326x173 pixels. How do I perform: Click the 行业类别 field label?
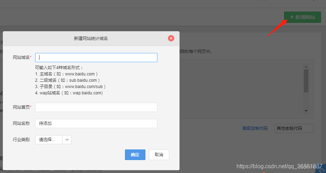[x=21, y=140]
